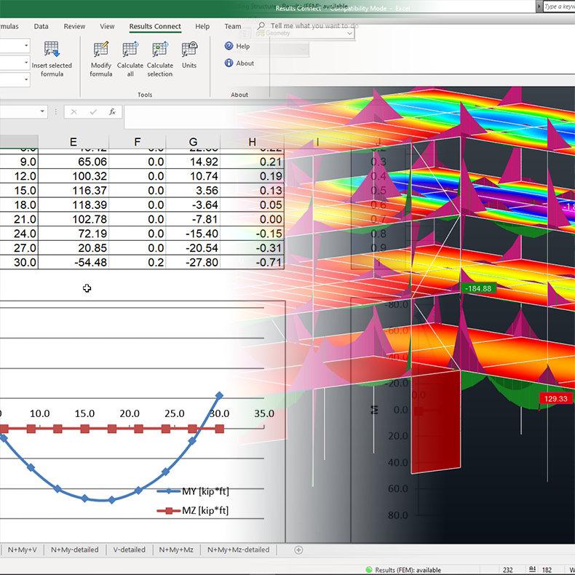Switch to the N+My+Mz sheet tab
The width and height of the screenshot is (575, 575).
pyautogui.click(x=176, y=550)
